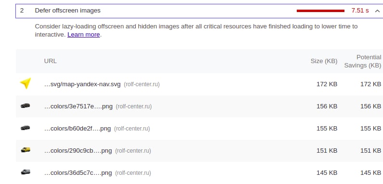Open the Learn more link
This screenshot has width=383, height=184.
(83, 35)
